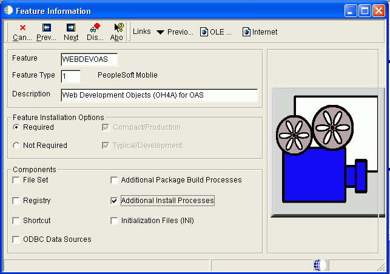Image resolution: width=390 pixels, height=274 pixels.
Task: Advance with the Next arrow icon
Action: click(71, 28)
